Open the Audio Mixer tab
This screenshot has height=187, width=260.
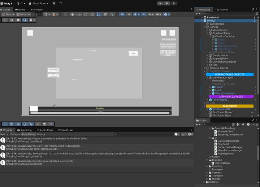[x=45, y=130]
